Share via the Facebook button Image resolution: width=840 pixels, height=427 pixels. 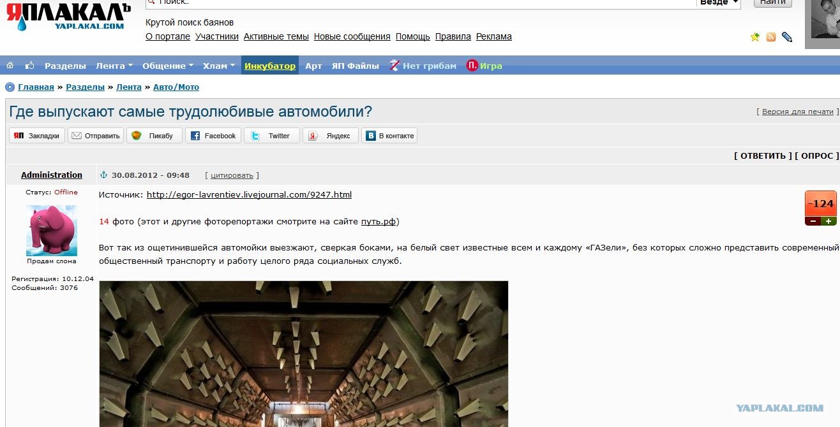tap(213, 136)
